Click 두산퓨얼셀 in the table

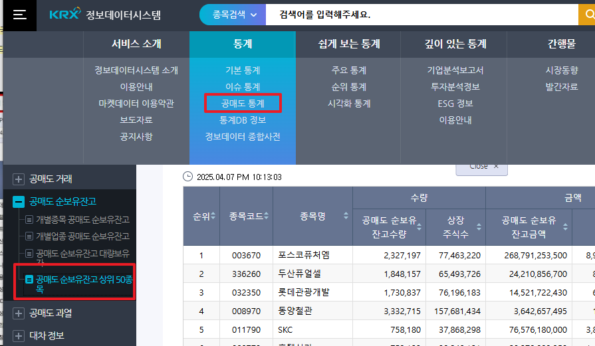[x=299, y=274]
